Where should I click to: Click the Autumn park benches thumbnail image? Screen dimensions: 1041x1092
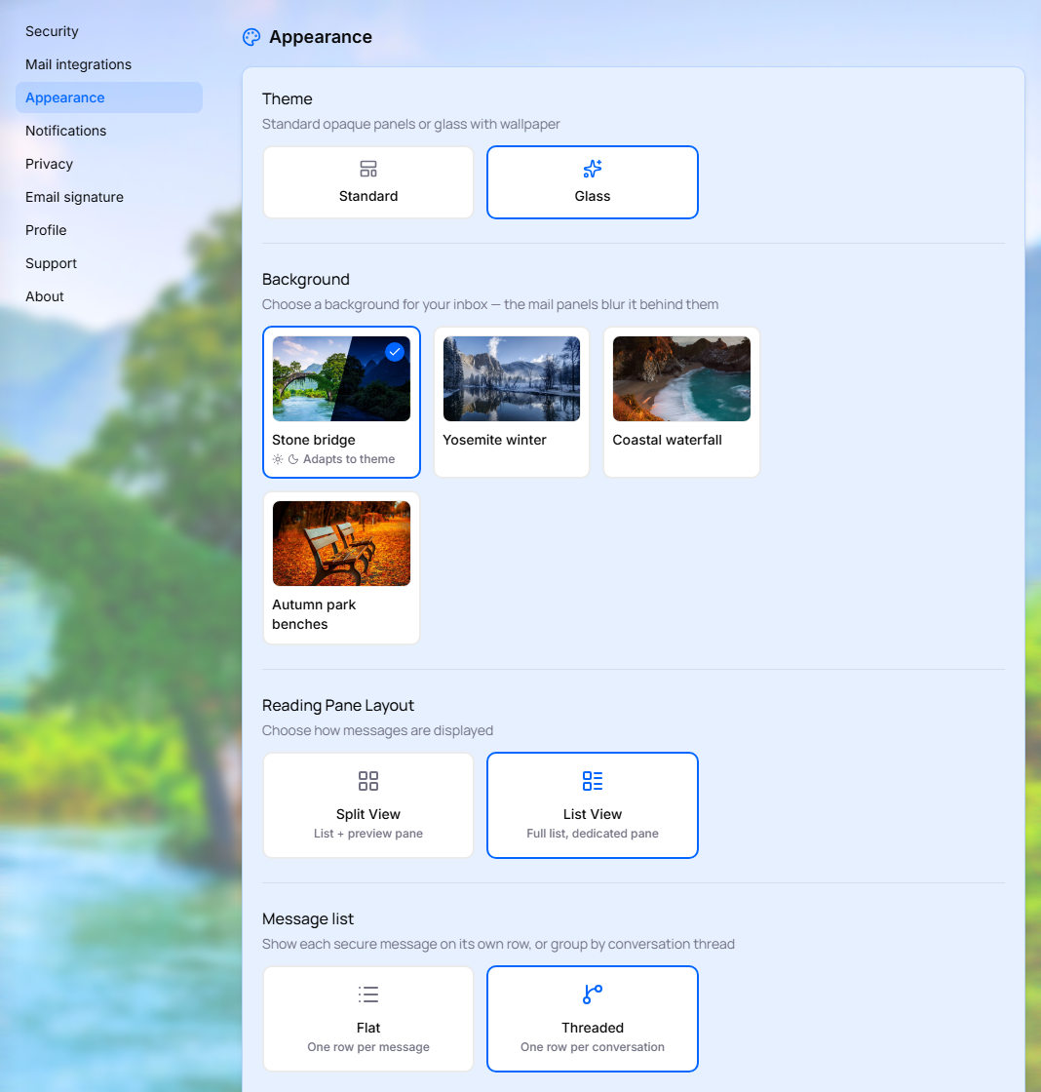tap(341, 543)
